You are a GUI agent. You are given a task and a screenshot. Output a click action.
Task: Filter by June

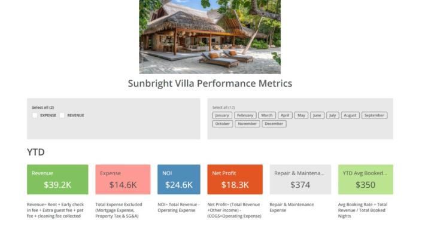click(x=317, y=115)
